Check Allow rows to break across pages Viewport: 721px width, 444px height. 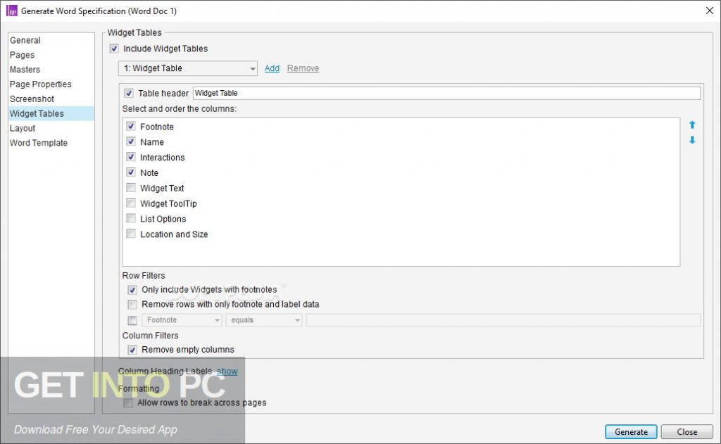point(128,403)
